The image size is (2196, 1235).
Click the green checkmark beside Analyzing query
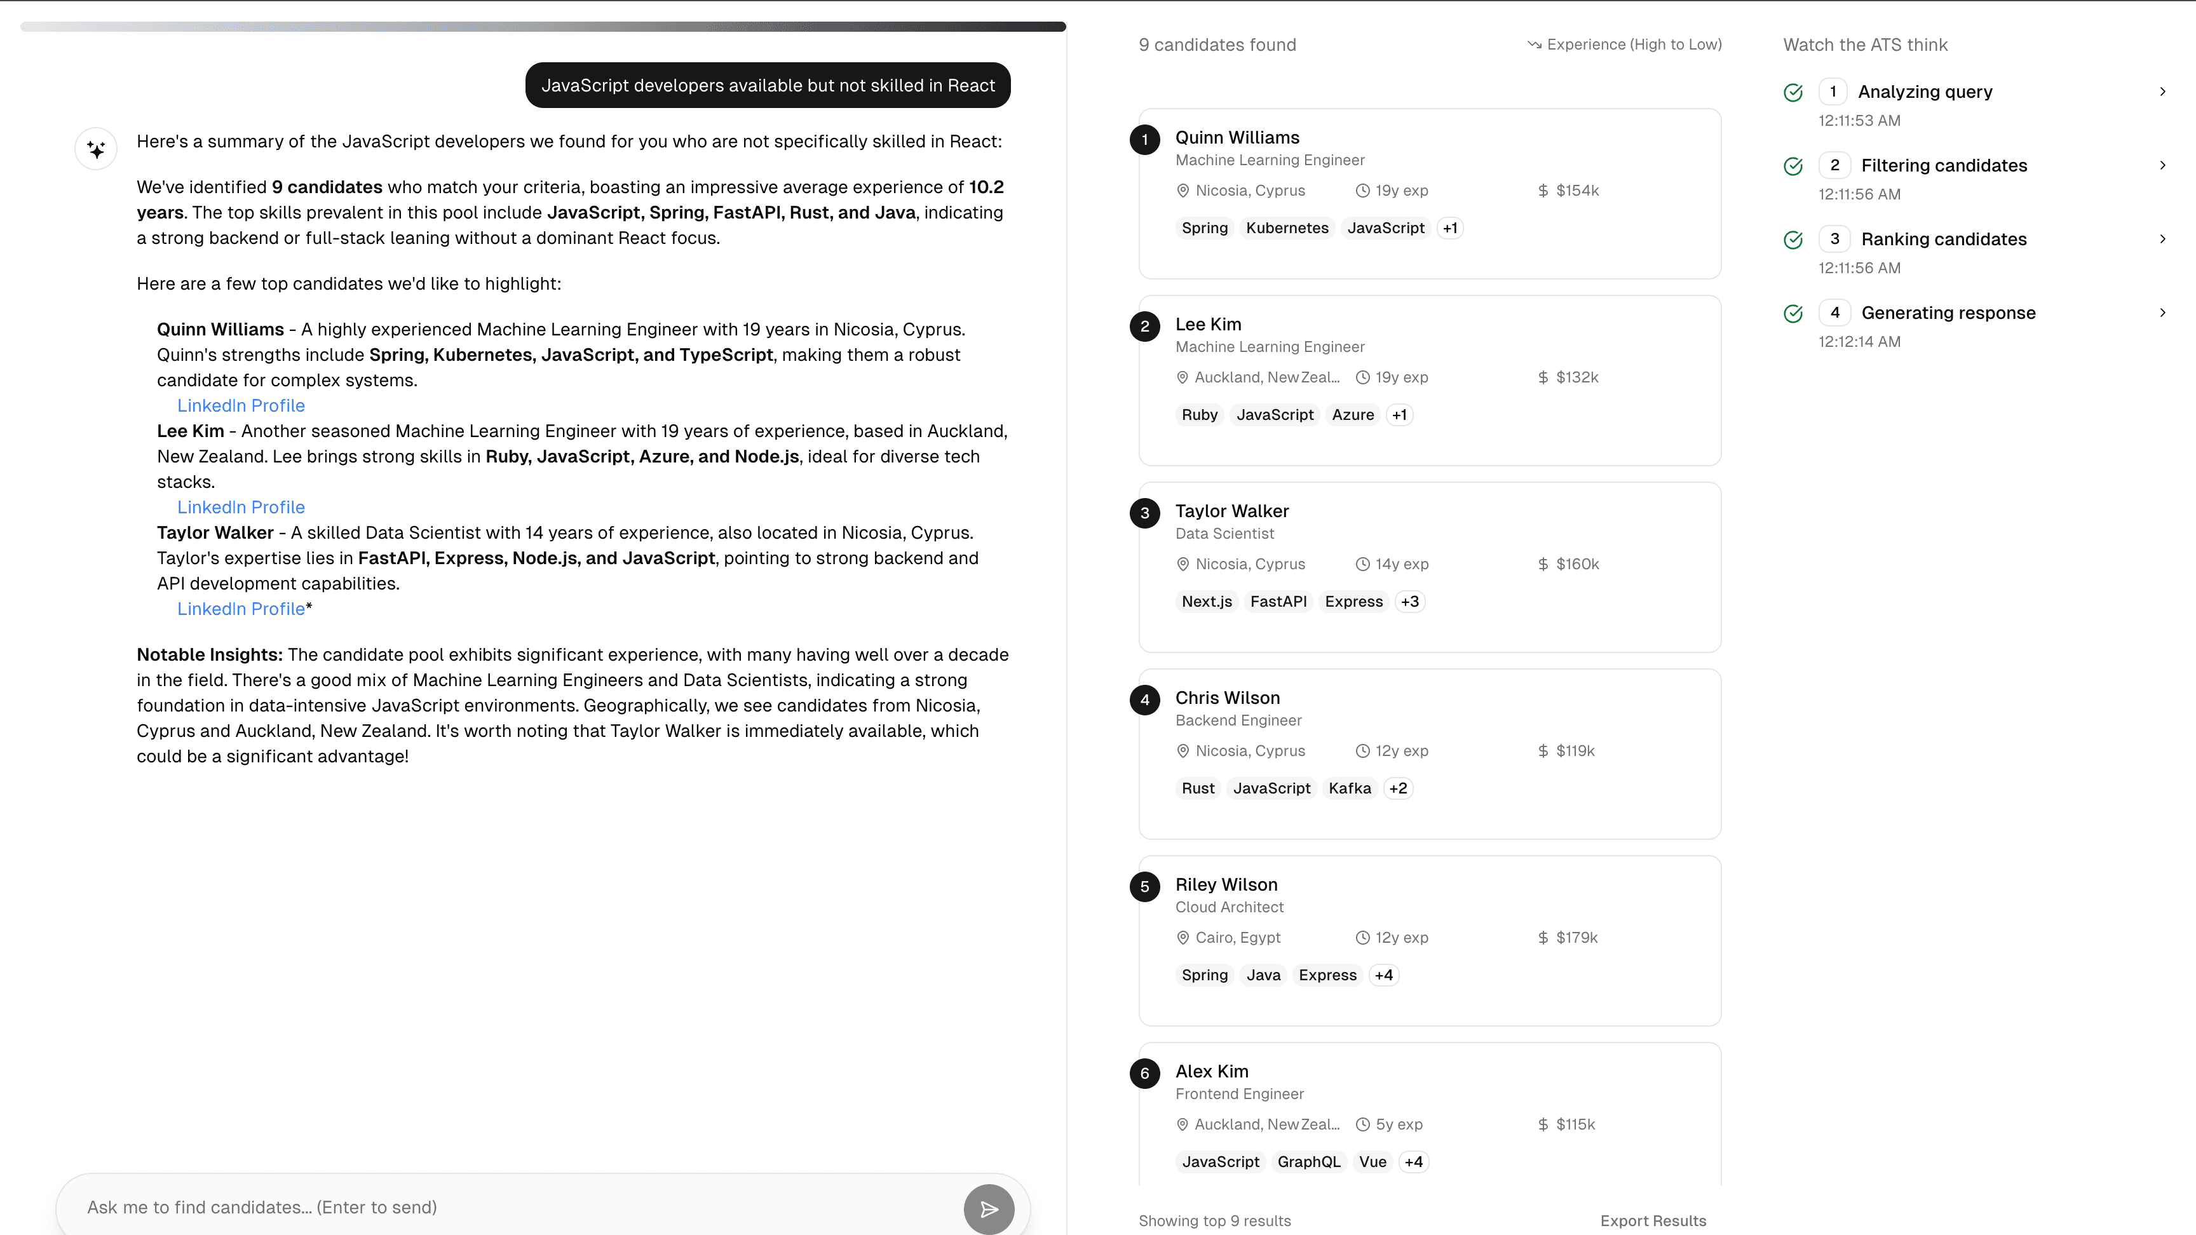pos(1793,92)
